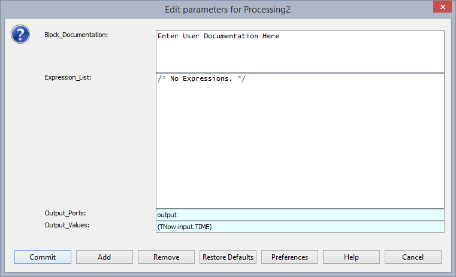
Task: Click the Output_Ports label
Action: pyautogui.click(x=65, y=213)
